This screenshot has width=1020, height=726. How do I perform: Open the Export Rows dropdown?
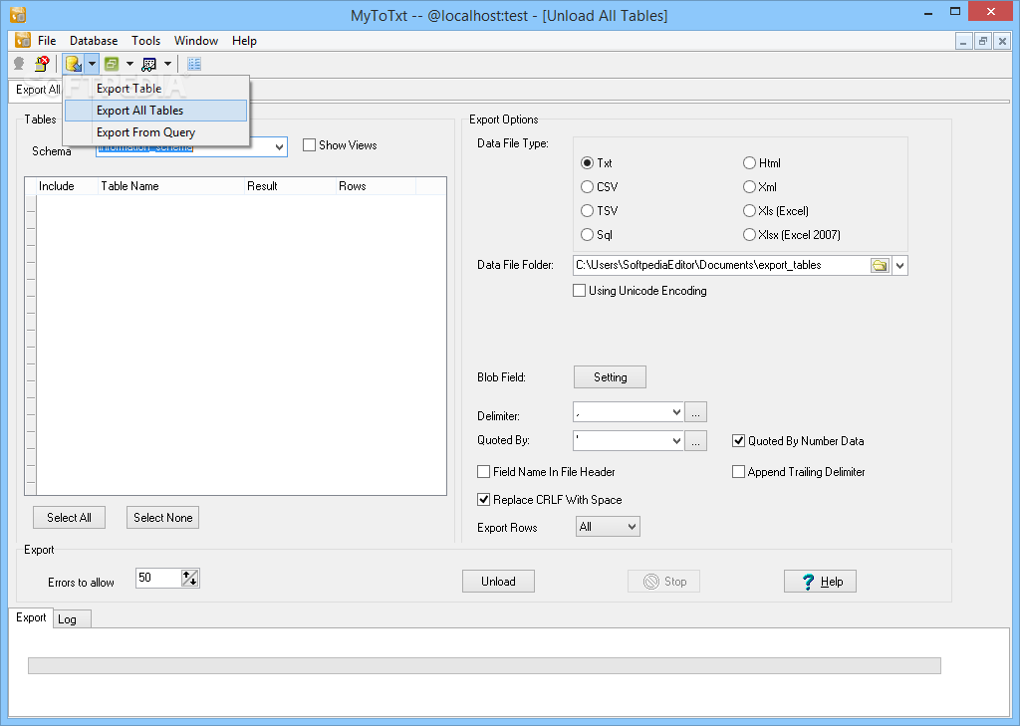tap(632, 526)
